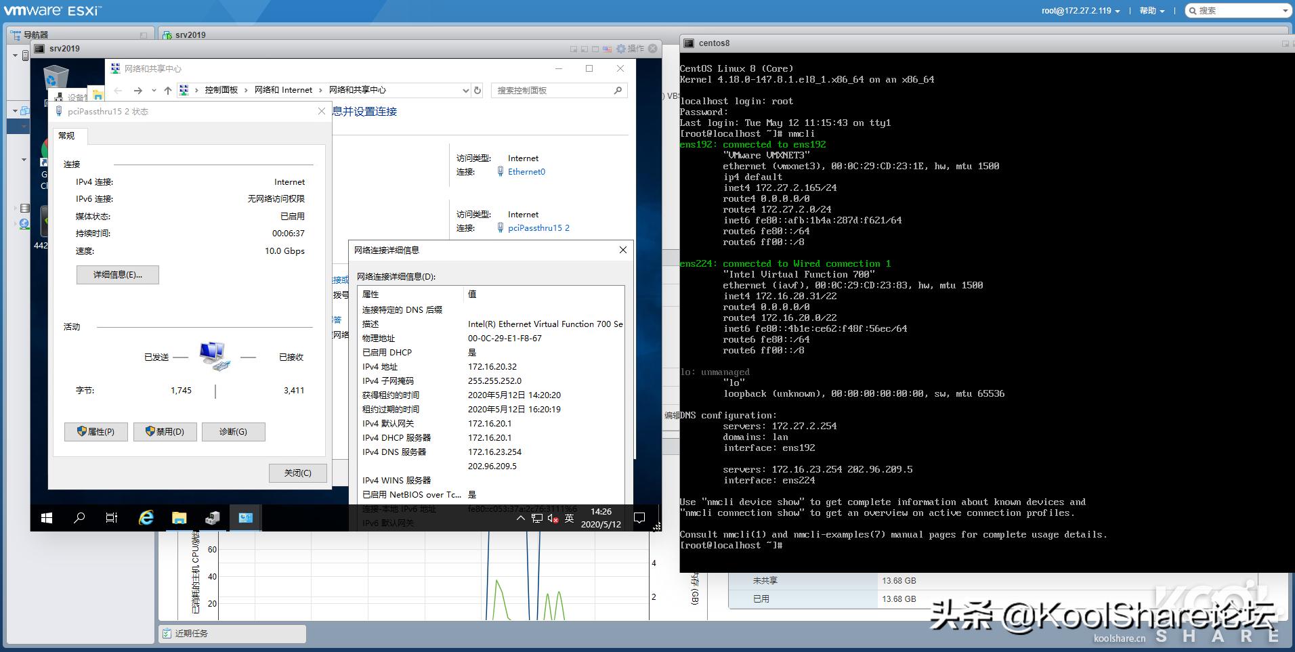The height and width of the screenshot is (652, 1295).
Task: Launch Internet Explorer from the taskbar
Action: (x=146, y=517)
